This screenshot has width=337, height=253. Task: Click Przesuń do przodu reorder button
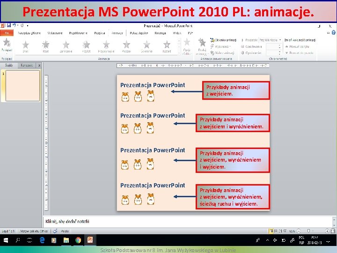pyautogui.click(x=300, y=52)
